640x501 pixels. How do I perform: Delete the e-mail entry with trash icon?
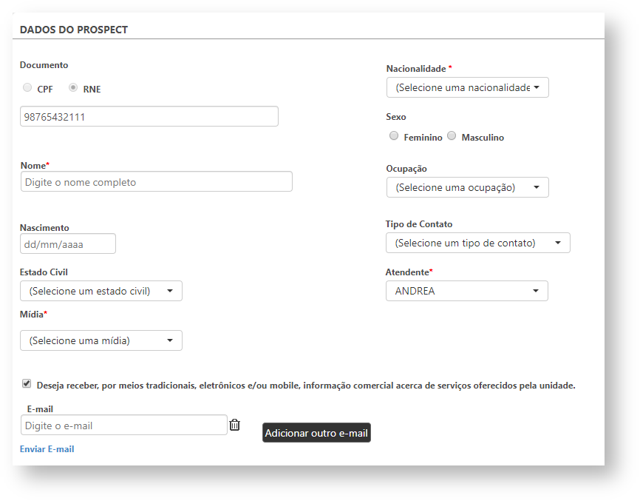[x=234, y=425]
